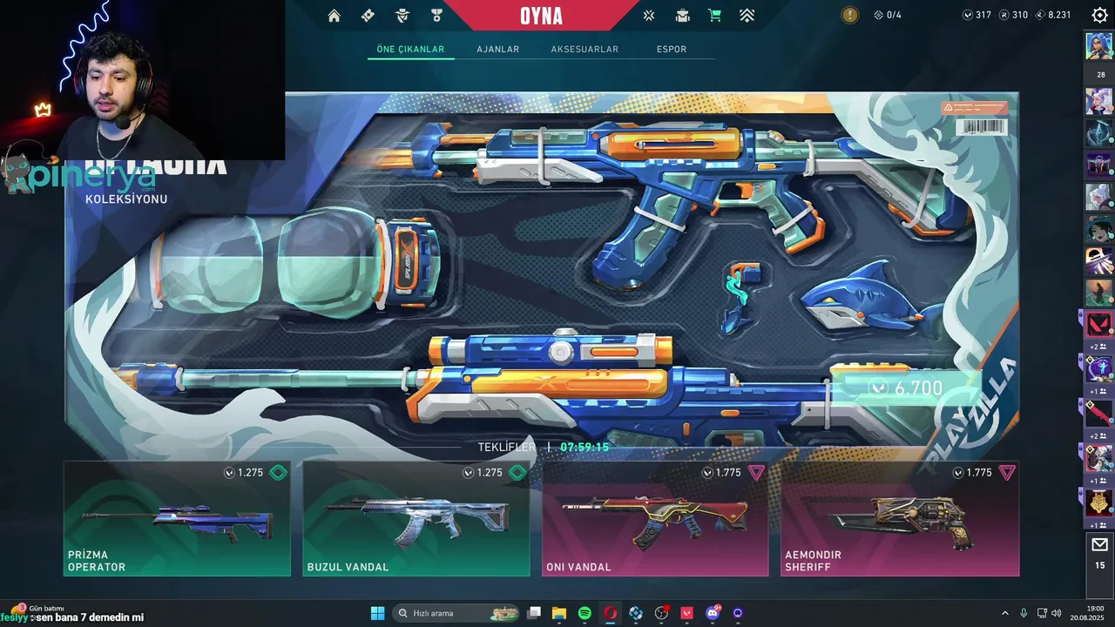
Task: Click the 310 Radianite Points balance
Action: pos(1013,15)
